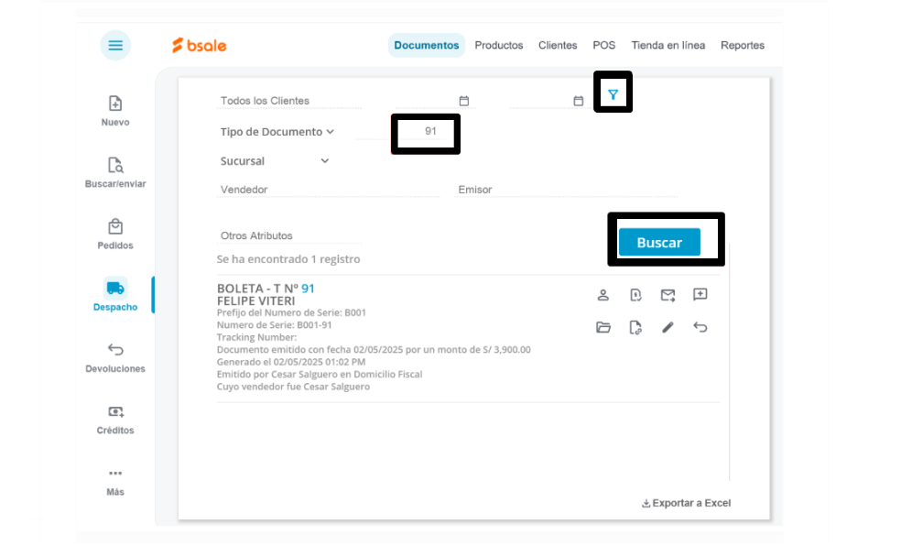Open Créditos in sidebar
Screen dimensions: 901x546
[x=115, y=420]
